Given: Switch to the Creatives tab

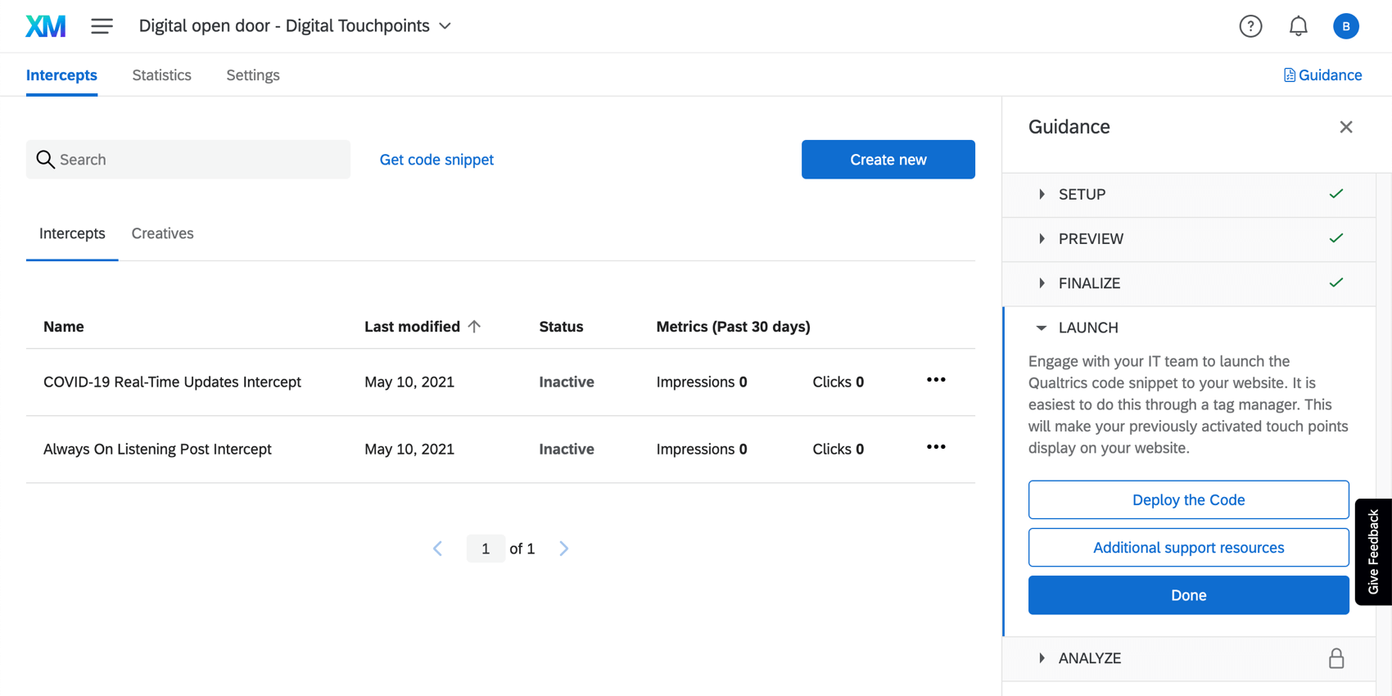Looking at the screenshot, I should pyautogui.click(x=162, y=233).
